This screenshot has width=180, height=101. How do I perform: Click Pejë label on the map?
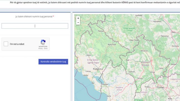tap(127, 60)
